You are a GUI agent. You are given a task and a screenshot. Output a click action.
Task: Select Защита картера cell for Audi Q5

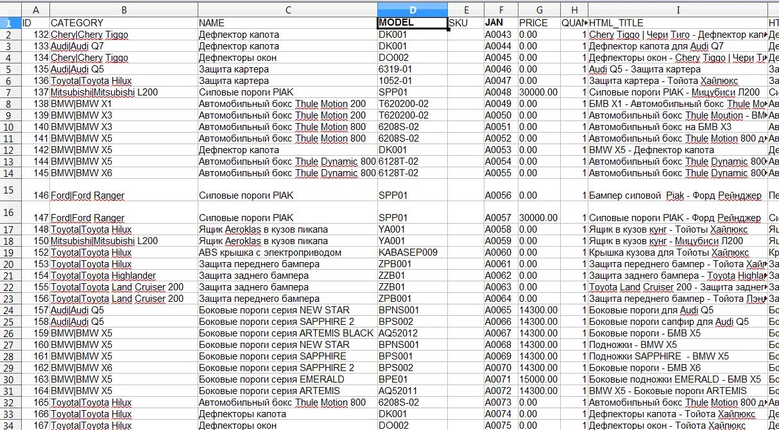click(x=287, y=69)
